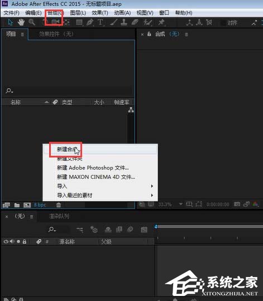Select the Rectangle shape tool

click(x=79, y=22)
